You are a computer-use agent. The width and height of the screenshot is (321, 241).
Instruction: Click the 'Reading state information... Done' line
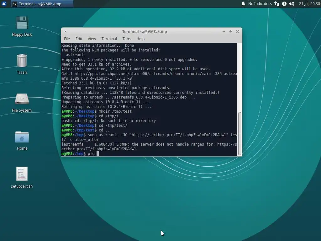pos(98,45)
